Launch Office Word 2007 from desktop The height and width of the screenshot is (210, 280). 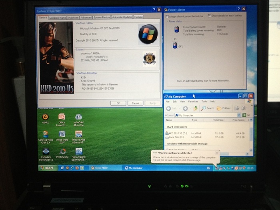click(x=62, y=134)
